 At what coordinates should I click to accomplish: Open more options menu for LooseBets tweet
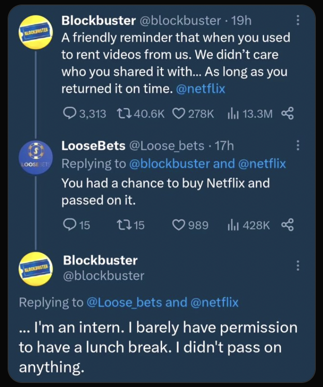tap(297, 145)
